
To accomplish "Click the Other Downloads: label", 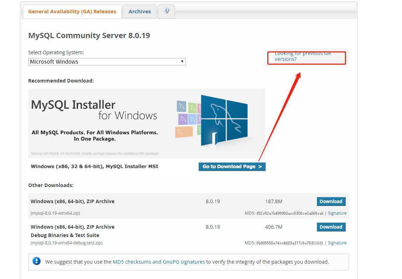I will click(51, 185).
